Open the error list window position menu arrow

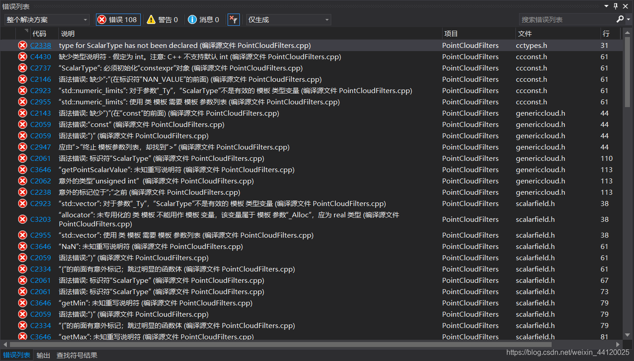coord(606,6)
